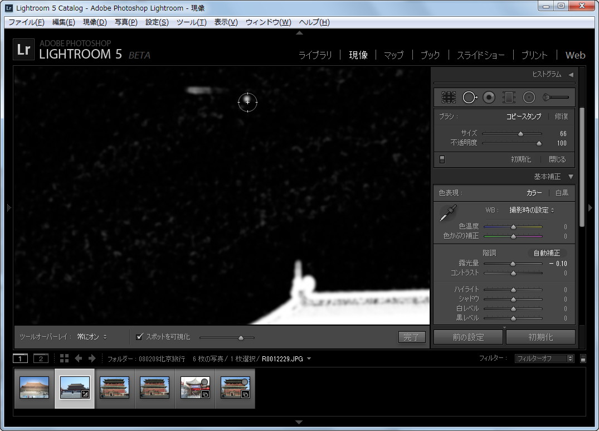599x431 pixels.
Task: Choose コピースタンプ brush mode
Action: point(524,117)
